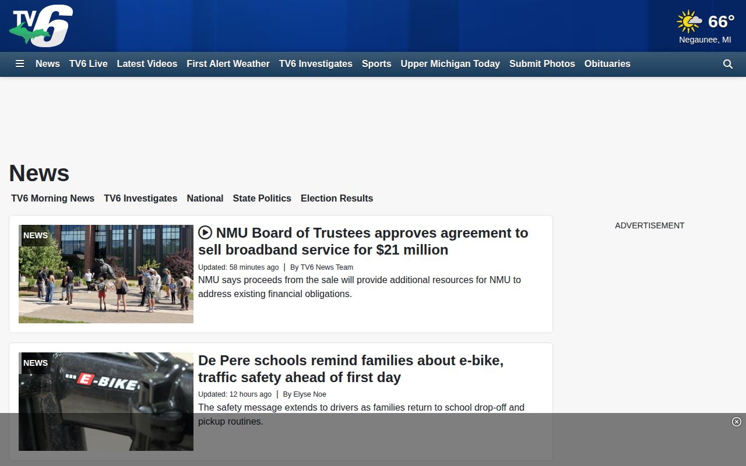Open the NMU Board of Trustees article

point(363,241)
